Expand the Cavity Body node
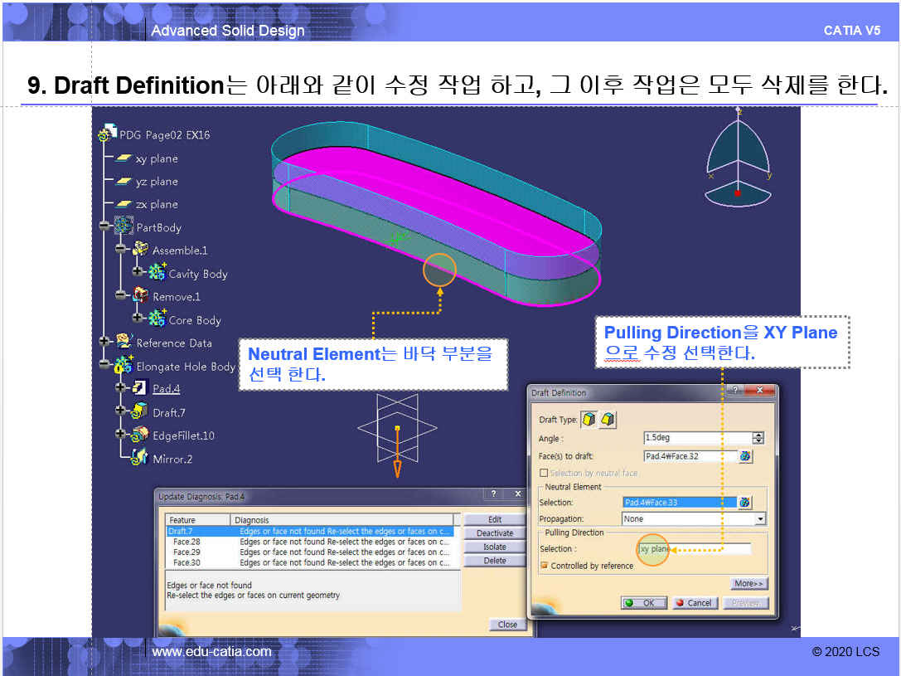The image size is (901, 676). coord(138,272)
